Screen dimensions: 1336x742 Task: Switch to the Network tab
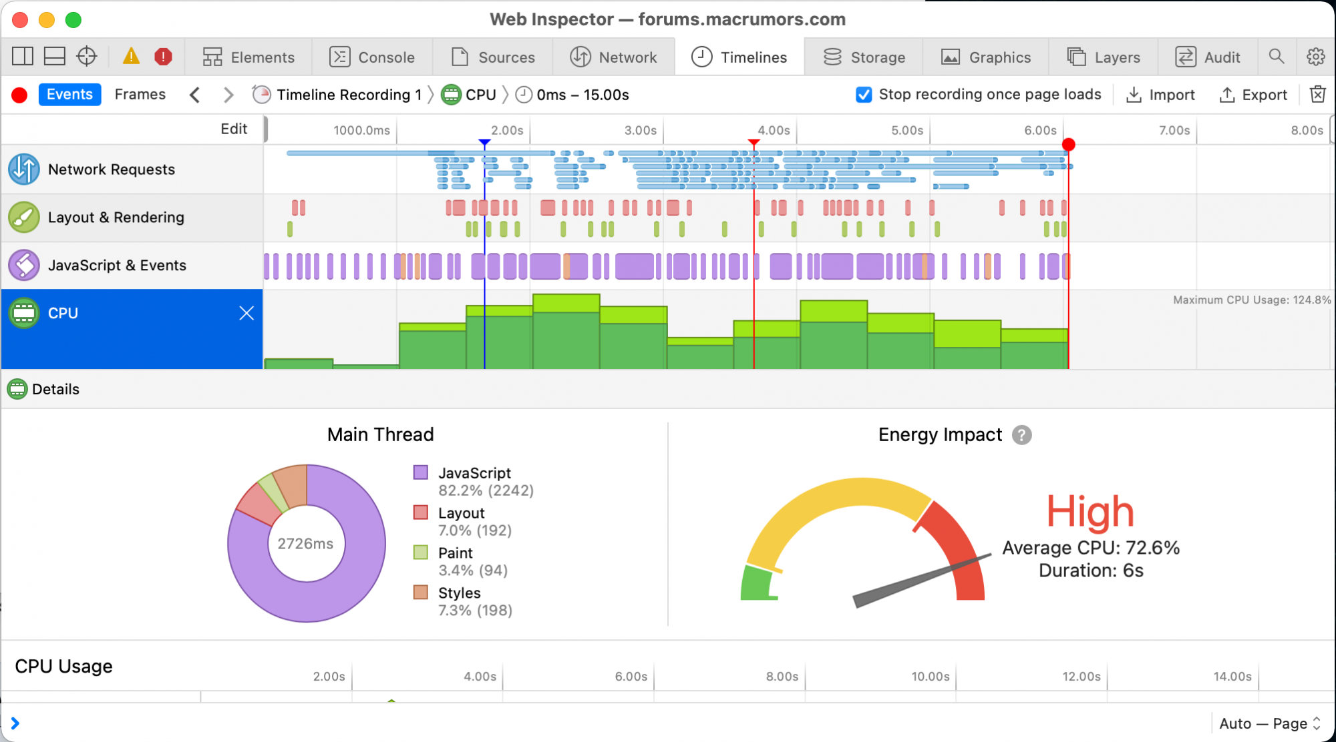pos(614,57)
